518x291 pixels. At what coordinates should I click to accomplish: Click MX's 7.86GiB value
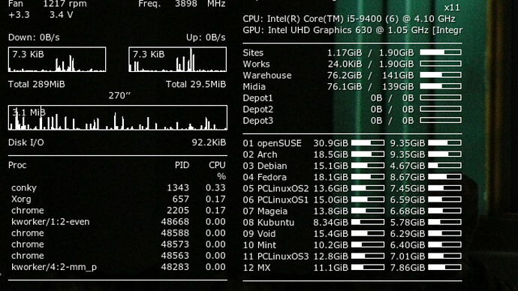[x=408, y=268]
